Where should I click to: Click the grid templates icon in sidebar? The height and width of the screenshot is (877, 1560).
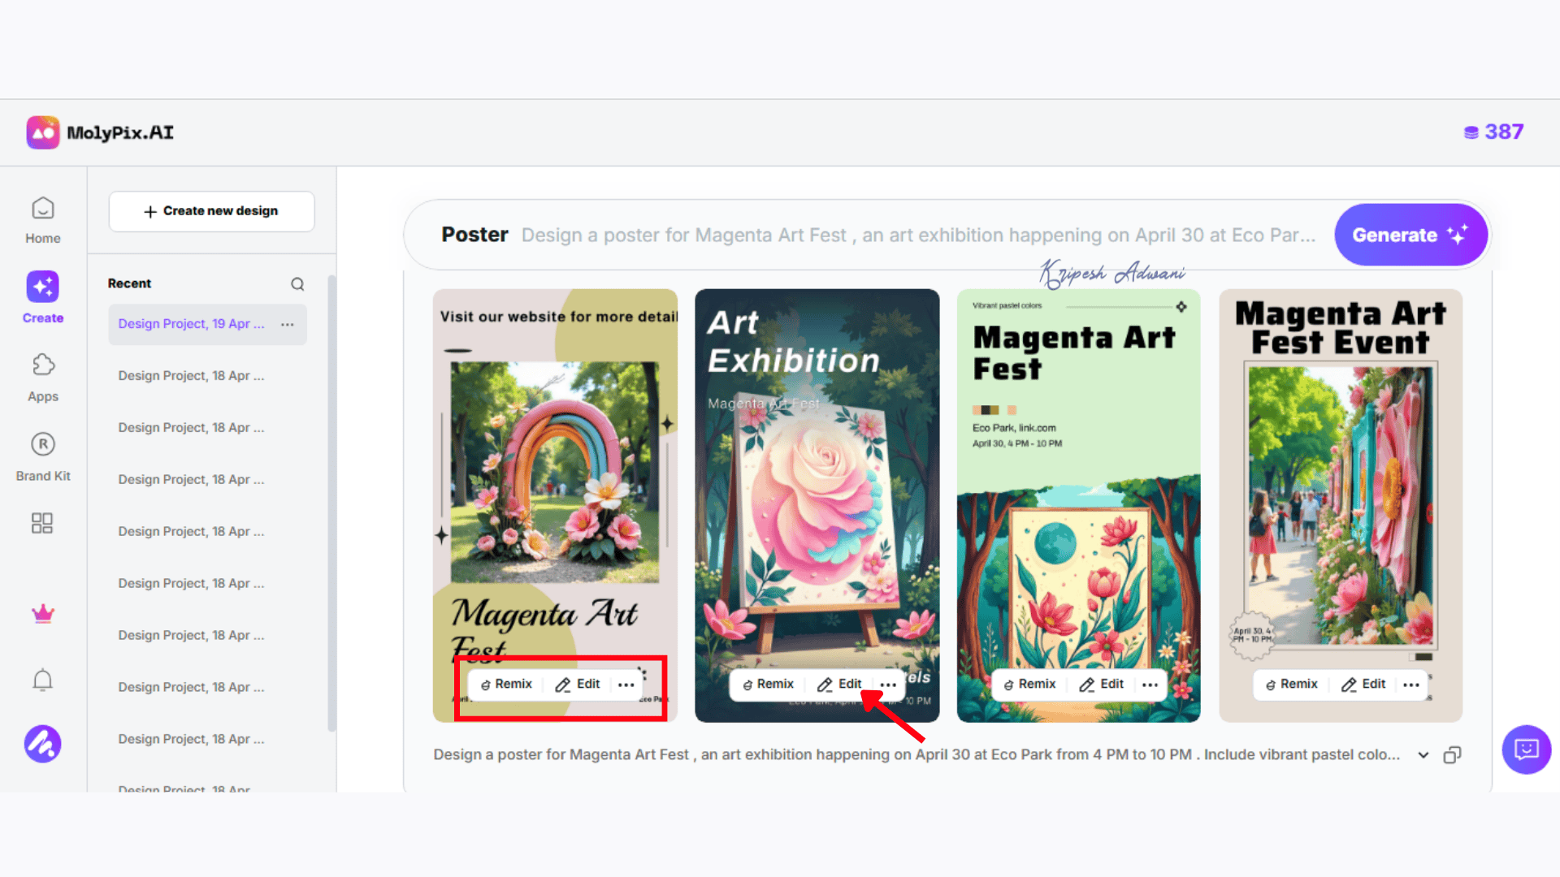tap(42, 523)
